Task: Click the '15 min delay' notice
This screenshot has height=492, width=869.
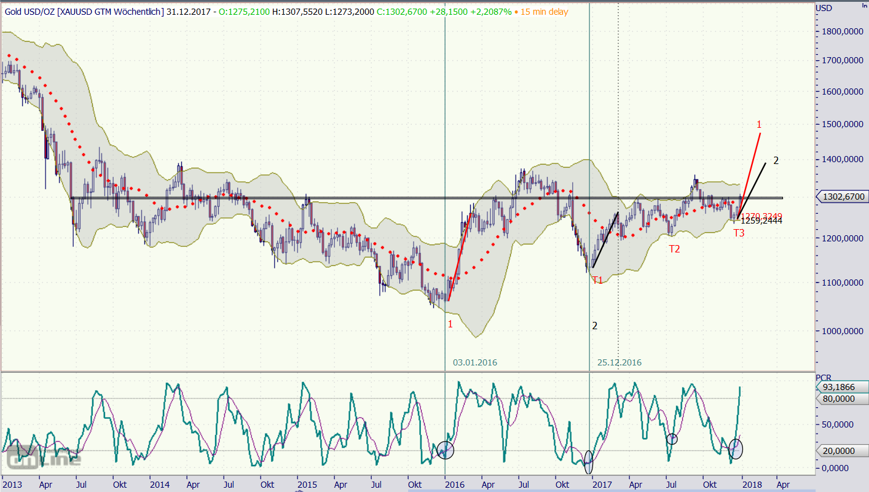Action: pos(544,12)
